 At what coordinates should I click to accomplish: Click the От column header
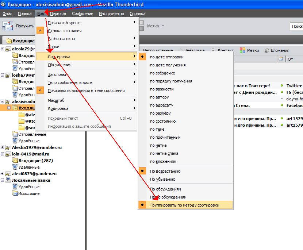294,59
